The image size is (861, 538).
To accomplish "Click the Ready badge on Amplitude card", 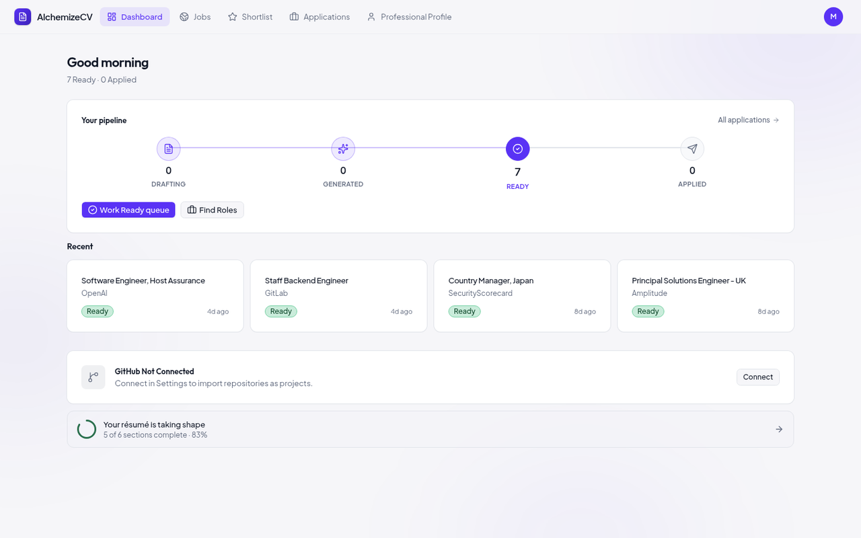I will click(x=648, y=311).
